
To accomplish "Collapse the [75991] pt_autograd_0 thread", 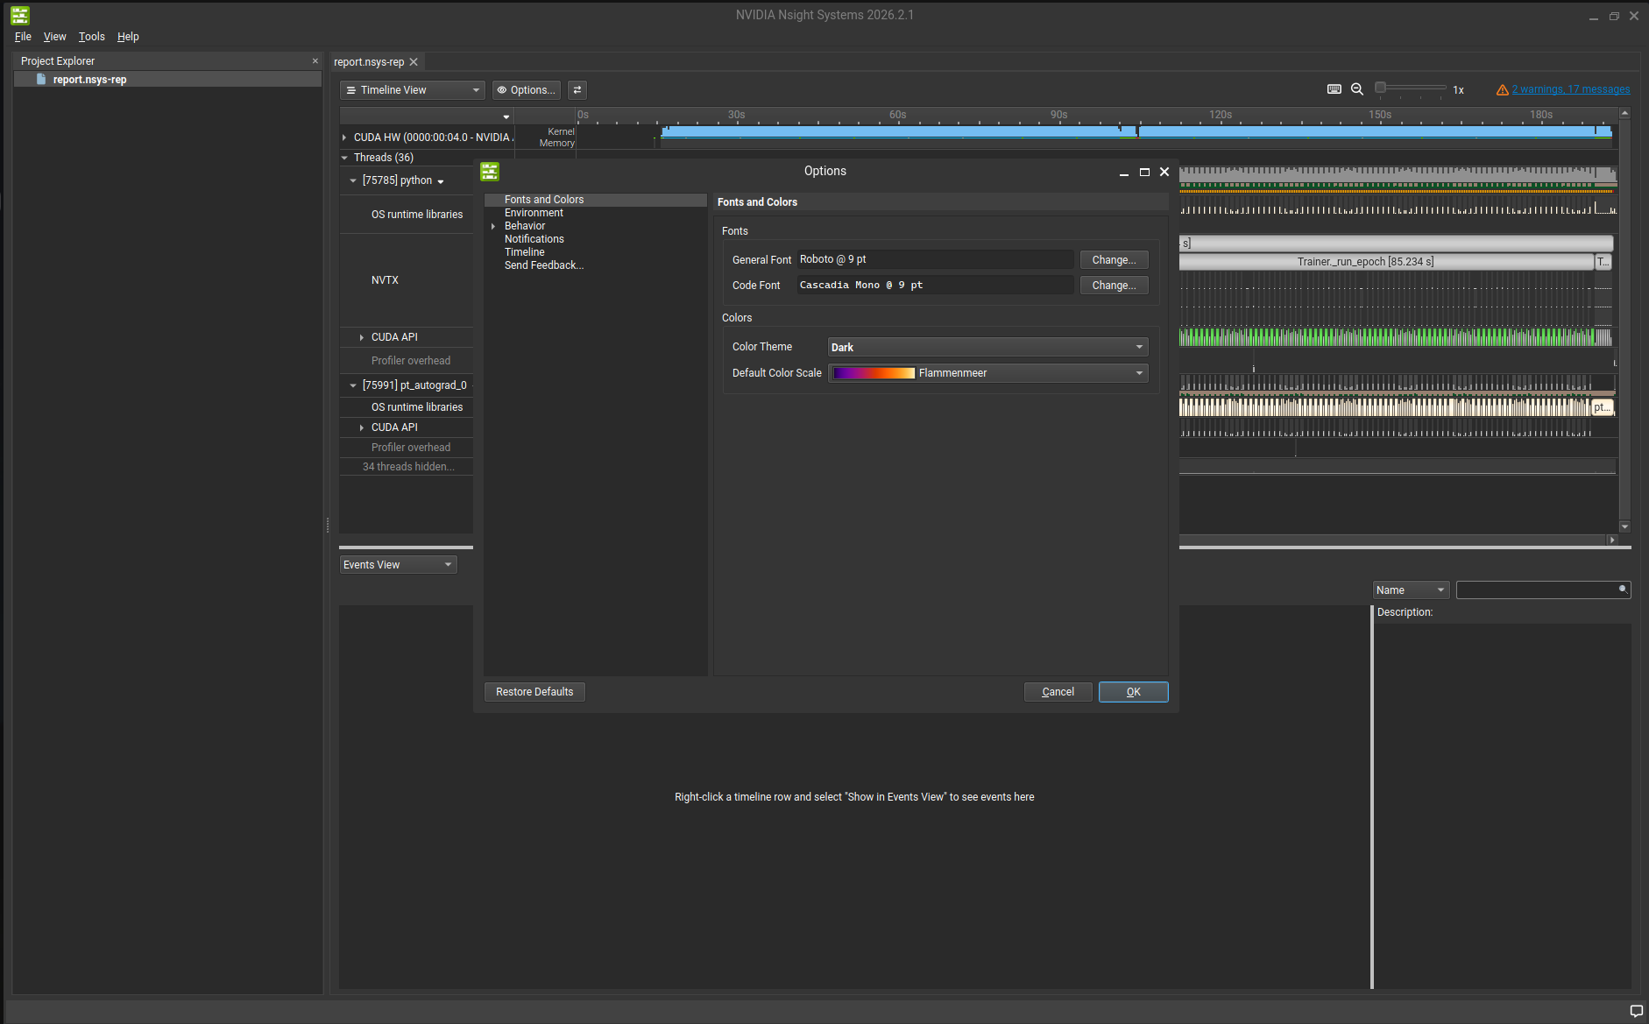I will tap(353, 385).
